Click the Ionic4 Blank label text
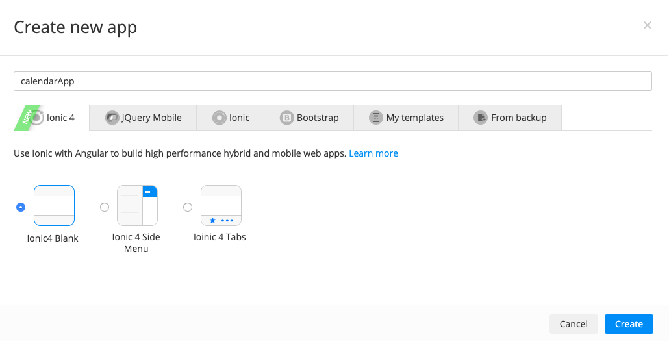This screenshot has height=341, width=669. tap(53, 238)
